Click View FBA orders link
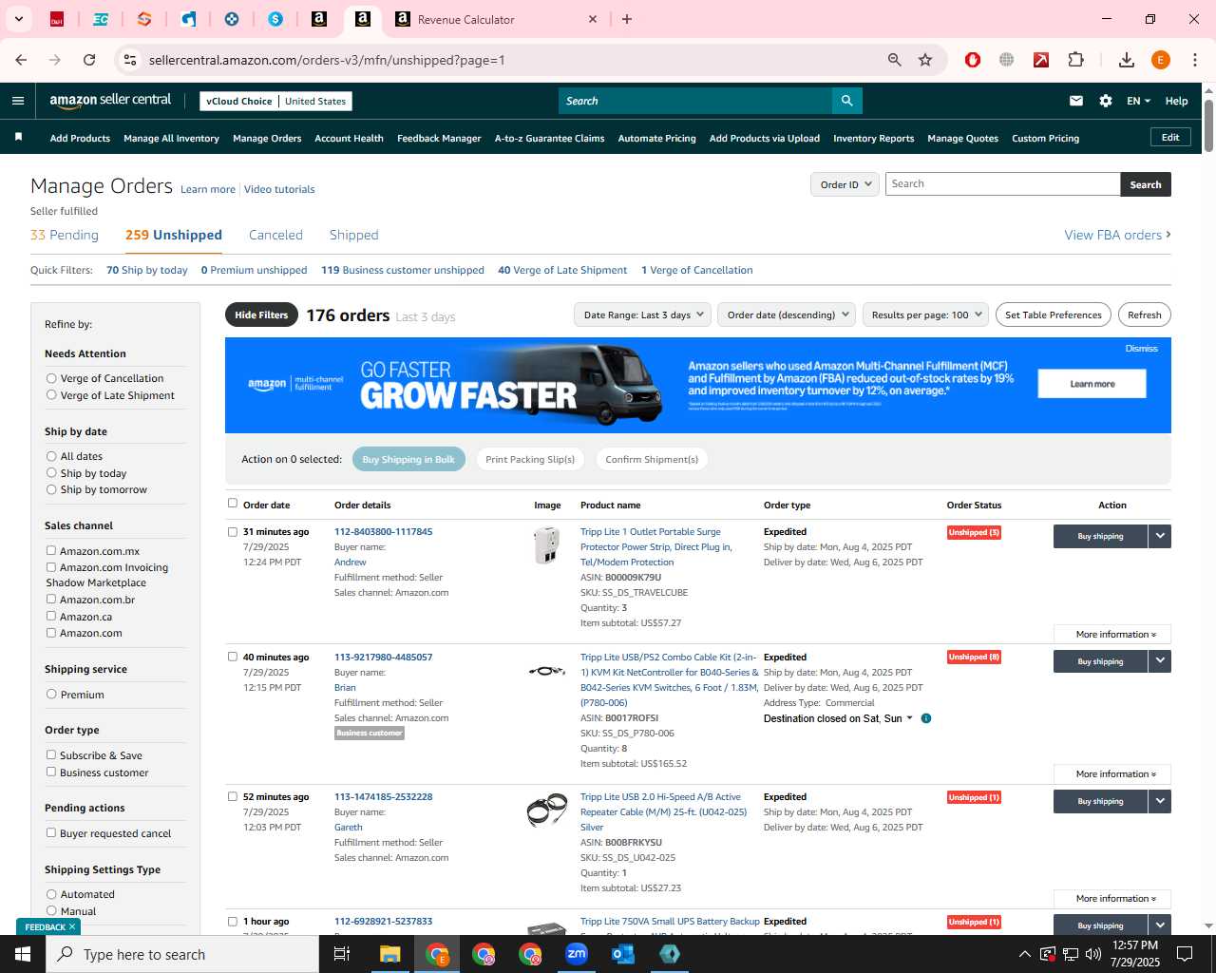Image resolution: width=1216 pixels, height=973 pixels. click(x=1117, y=235)
